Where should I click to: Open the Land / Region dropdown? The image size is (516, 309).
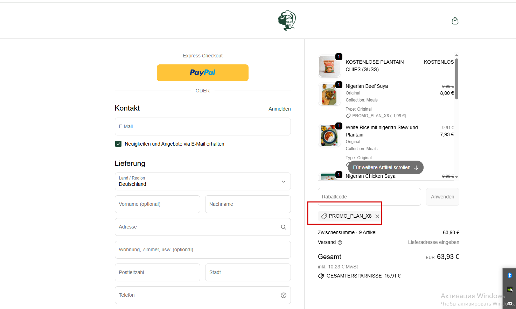203,181
